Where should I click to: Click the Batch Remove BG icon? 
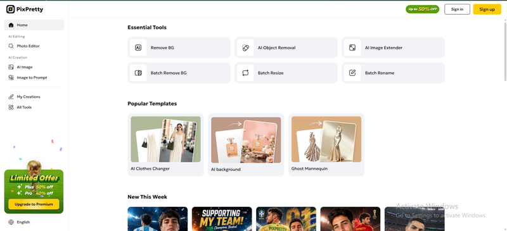pos(138,73)
